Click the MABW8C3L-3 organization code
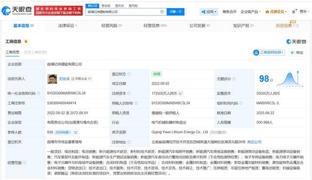This screenshot has width=312, height=180. 268,103
